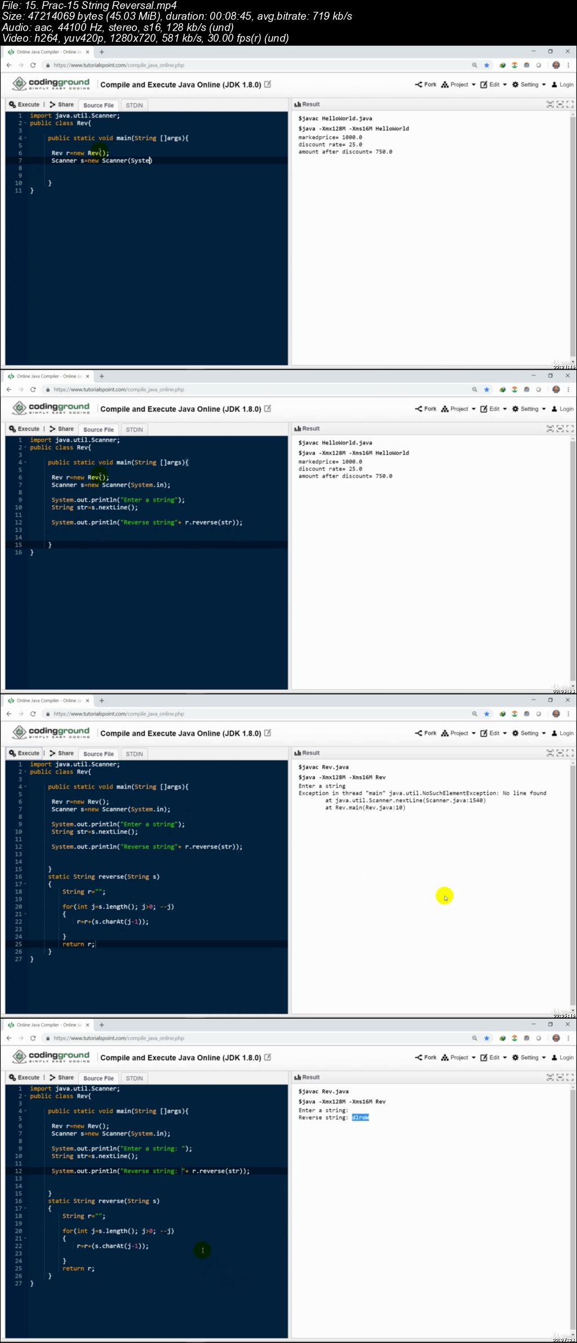The width and height of the screenshot is (577, 1343).
Task: Switch to the STDIN tab in the third frame
Action: (x=134, y=754)
